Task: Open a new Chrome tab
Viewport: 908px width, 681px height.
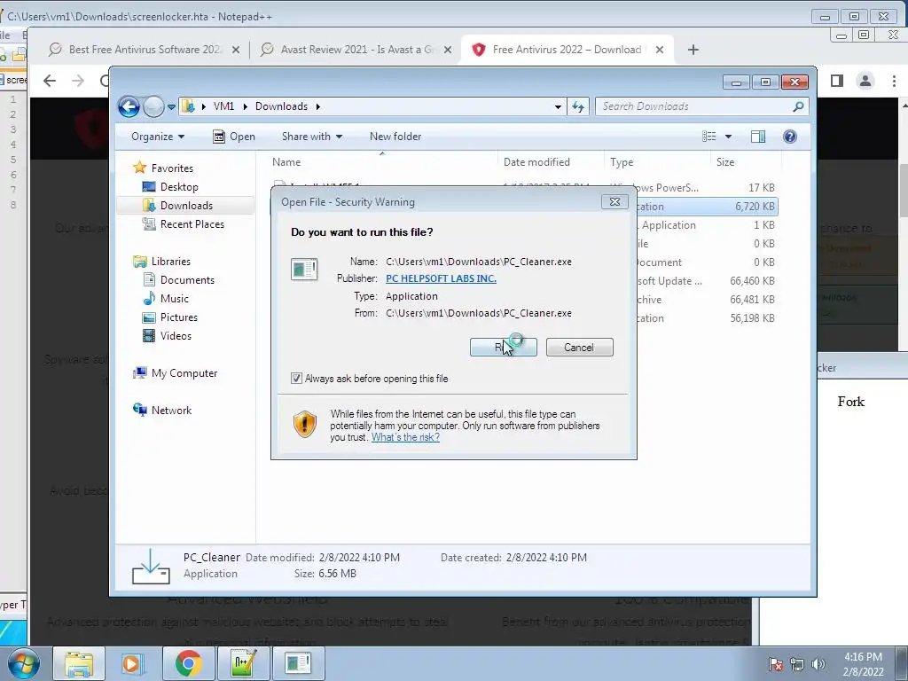Action: [x=693, y=50]
